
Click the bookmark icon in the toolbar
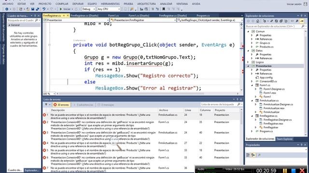tap(164, 9)
